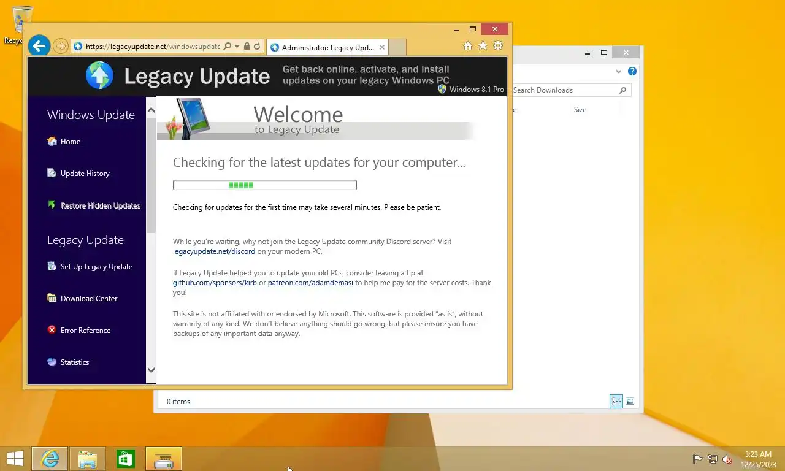Go back with the Internet Explorer back arrow

click(39, 45)
